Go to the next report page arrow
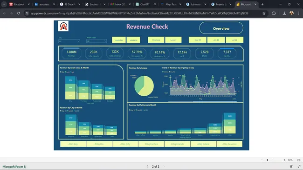The height and width of the screenshot is (170, 303). click(164, 166)
